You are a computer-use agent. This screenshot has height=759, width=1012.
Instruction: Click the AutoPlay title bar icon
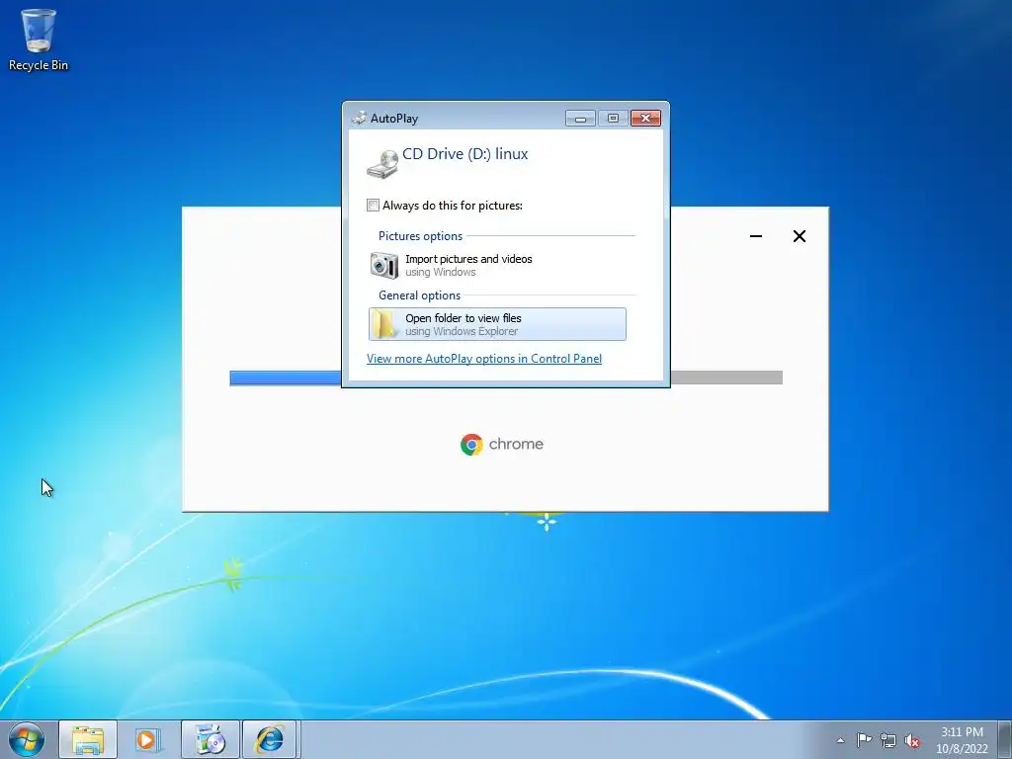359,119
